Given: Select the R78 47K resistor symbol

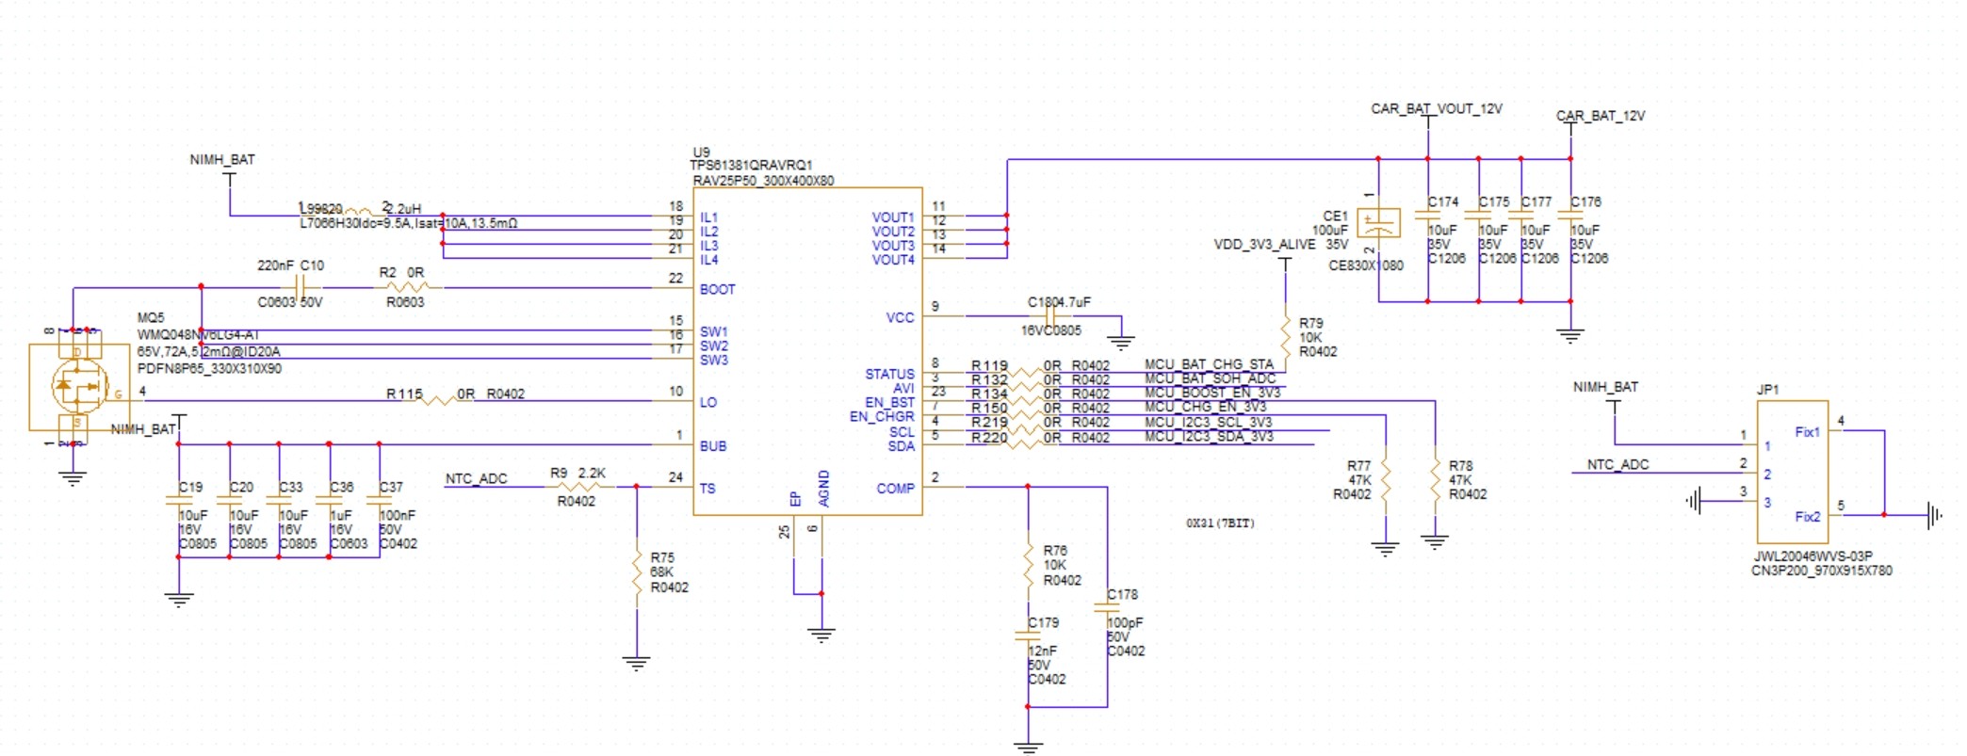Looking at the screenshot, I should [x=1435, y=480].
